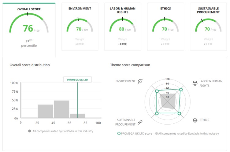Click the gray legend dot under radar chart

[157, 133]
